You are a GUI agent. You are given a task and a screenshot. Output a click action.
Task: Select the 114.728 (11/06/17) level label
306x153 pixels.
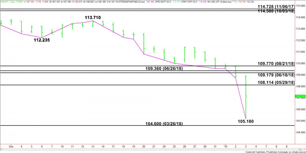(x=276, y=6)
